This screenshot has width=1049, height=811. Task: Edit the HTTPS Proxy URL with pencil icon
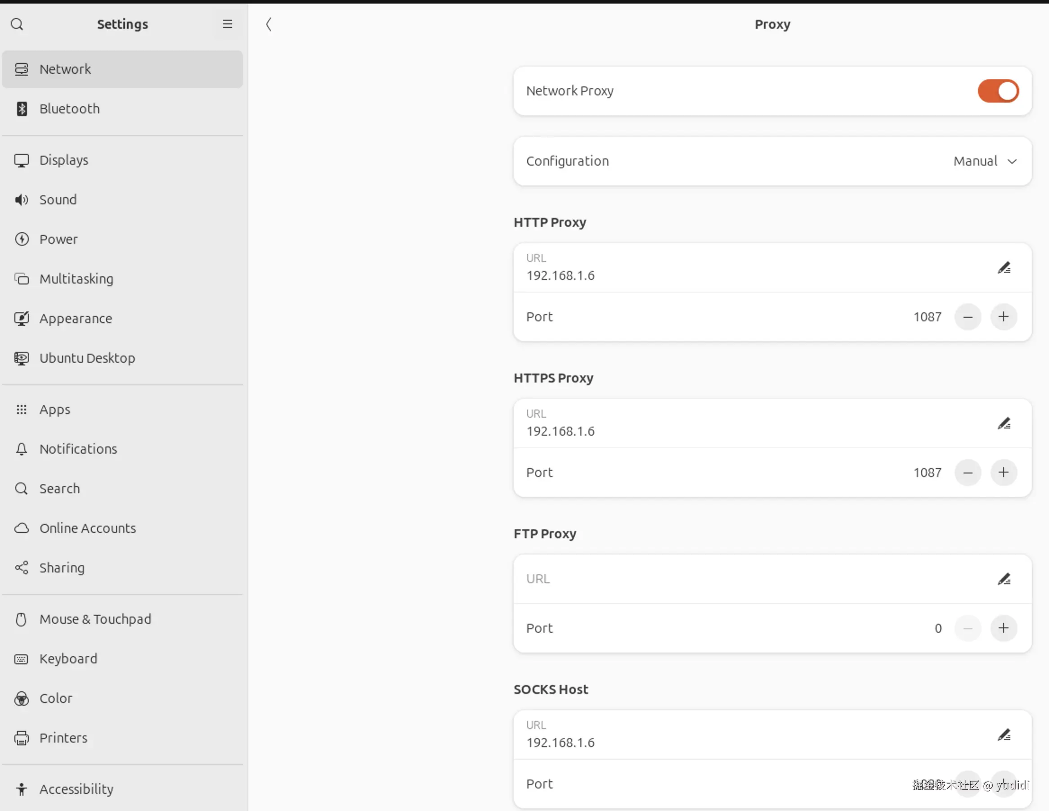point(1004,423)
